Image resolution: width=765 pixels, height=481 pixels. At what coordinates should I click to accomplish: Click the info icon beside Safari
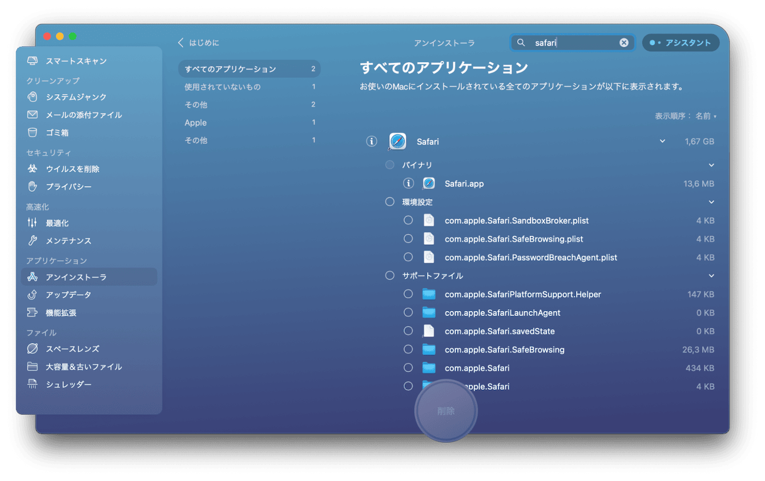coord(372,142)
